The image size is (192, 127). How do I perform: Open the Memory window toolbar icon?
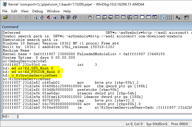[123, 17]
